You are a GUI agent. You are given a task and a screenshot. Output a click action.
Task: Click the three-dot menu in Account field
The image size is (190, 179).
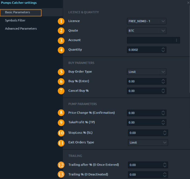pyautogui.click(x=176, y=40)
